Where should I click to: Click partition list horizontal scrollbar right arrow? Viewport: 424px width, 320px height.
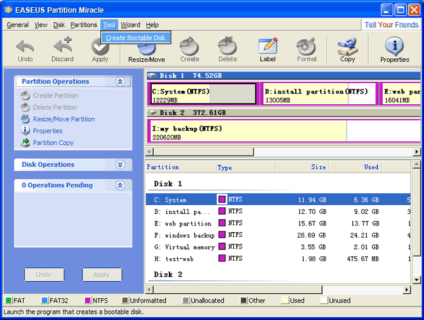pos(407,290)
